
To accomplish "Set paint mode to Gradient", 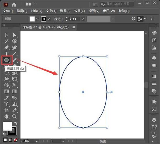I will (10, 140).
